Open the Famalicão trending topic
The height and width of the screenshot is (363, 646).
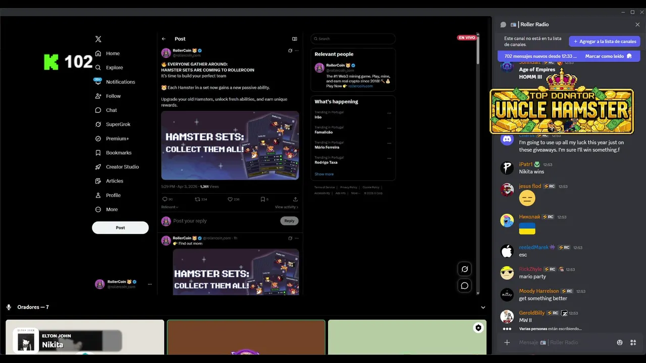(324, 132)
